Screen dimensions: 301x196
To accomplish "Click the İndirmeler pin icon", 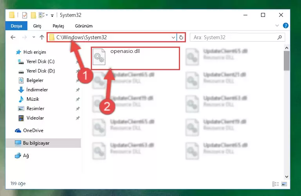I will click(x=78, y=90).
